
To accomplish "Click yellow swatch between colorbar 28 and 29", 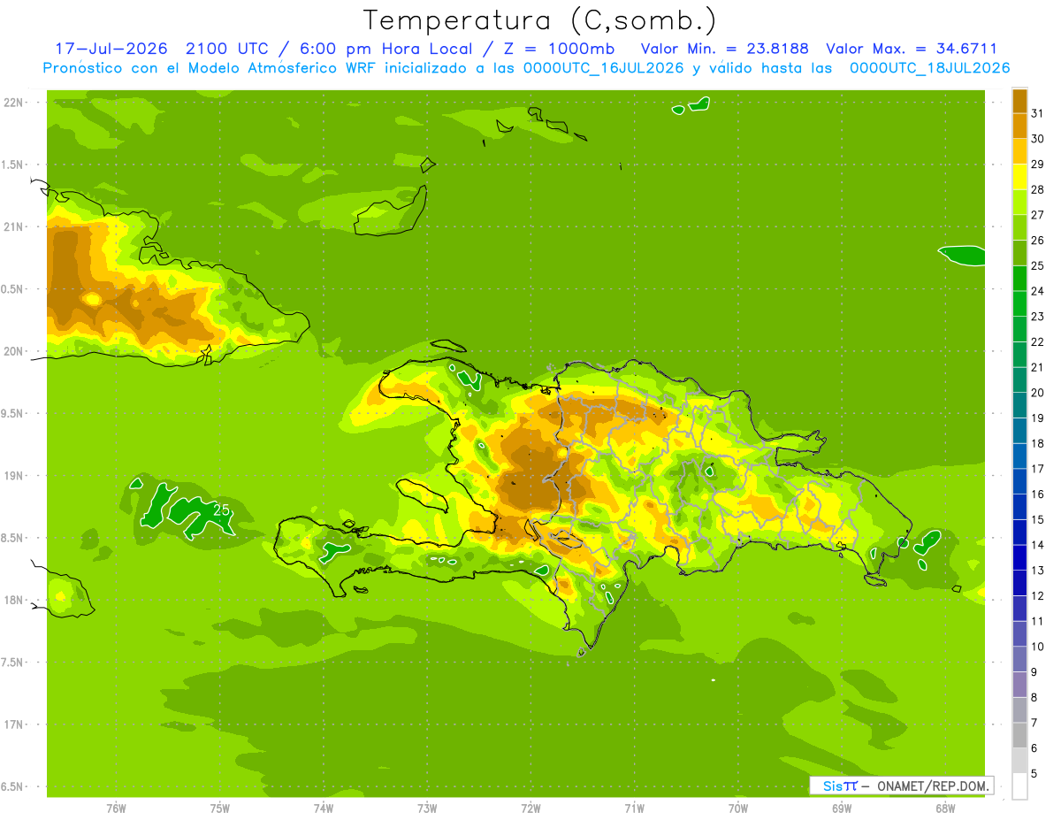I will tap(1019, 176).
